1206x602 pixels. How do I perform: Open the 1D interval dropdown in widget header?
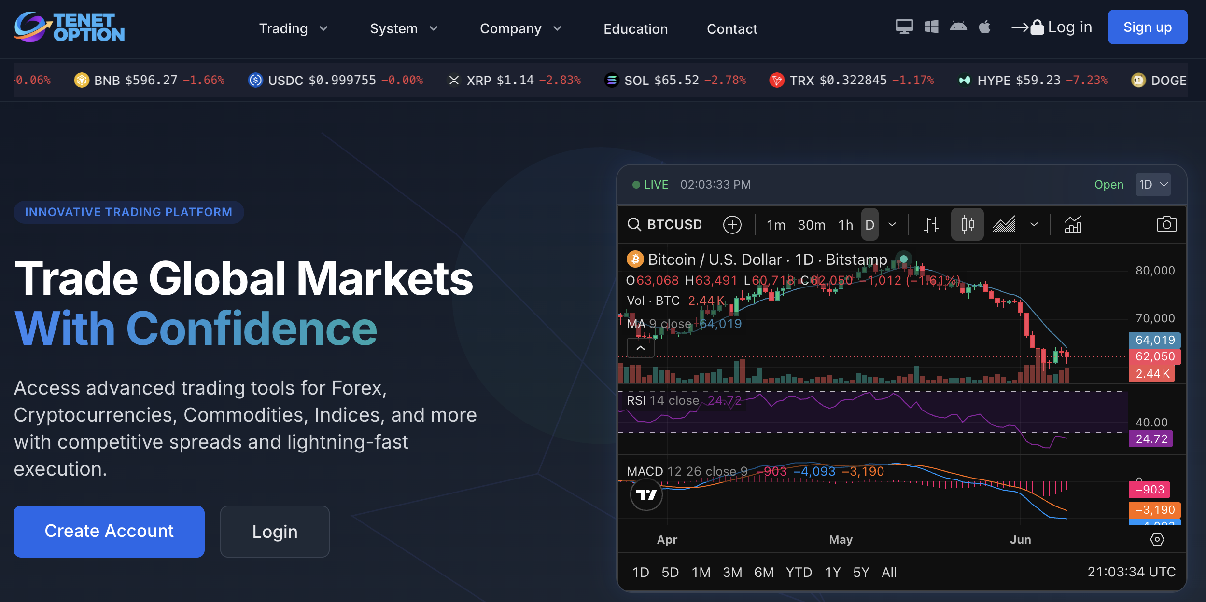(x=1153, y=185)
